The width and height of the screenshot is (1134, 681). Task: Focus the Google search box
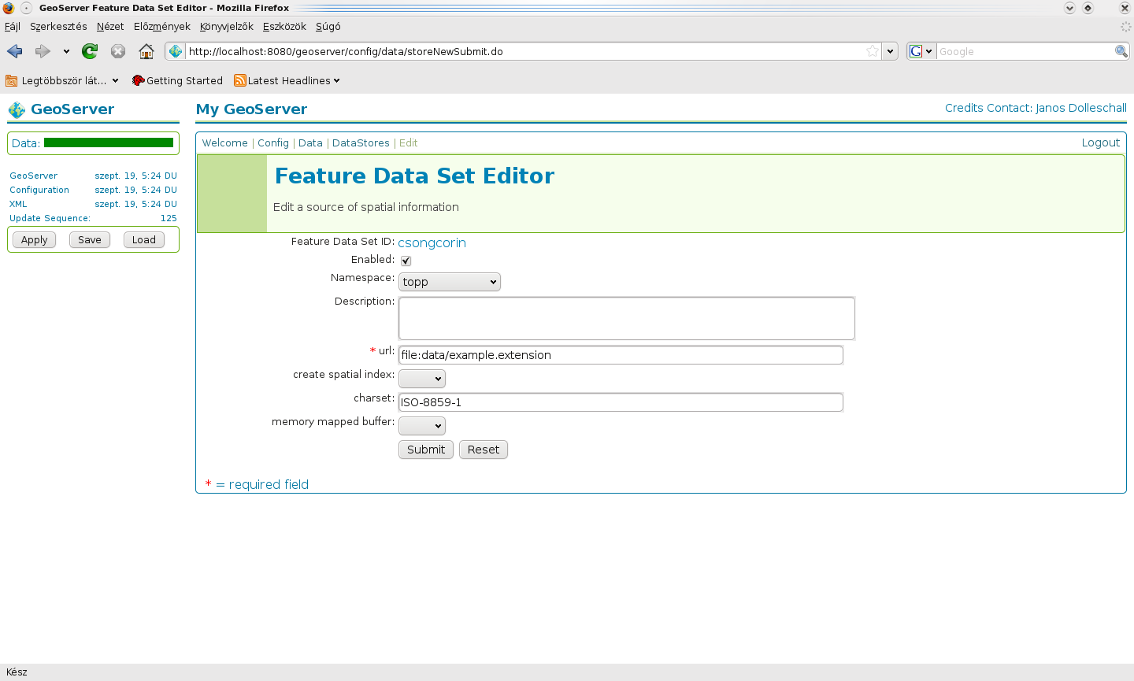pos(1025,51)
